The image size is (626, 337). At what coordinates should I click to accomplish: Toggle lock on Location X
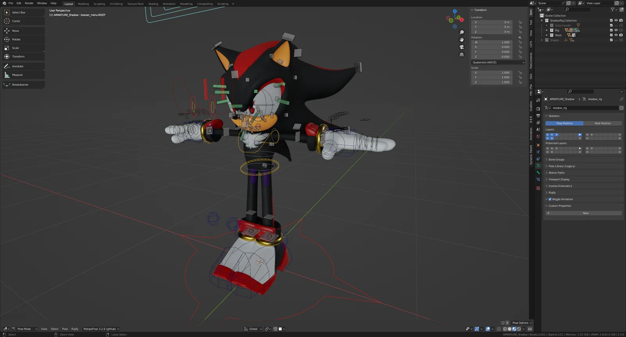tap(520, 22)
